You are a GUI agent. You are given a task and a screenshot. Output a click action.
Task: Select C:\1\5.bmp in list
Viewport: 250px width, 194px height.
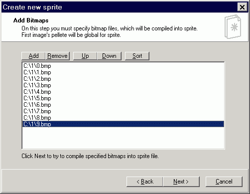[x=123, y=98]
